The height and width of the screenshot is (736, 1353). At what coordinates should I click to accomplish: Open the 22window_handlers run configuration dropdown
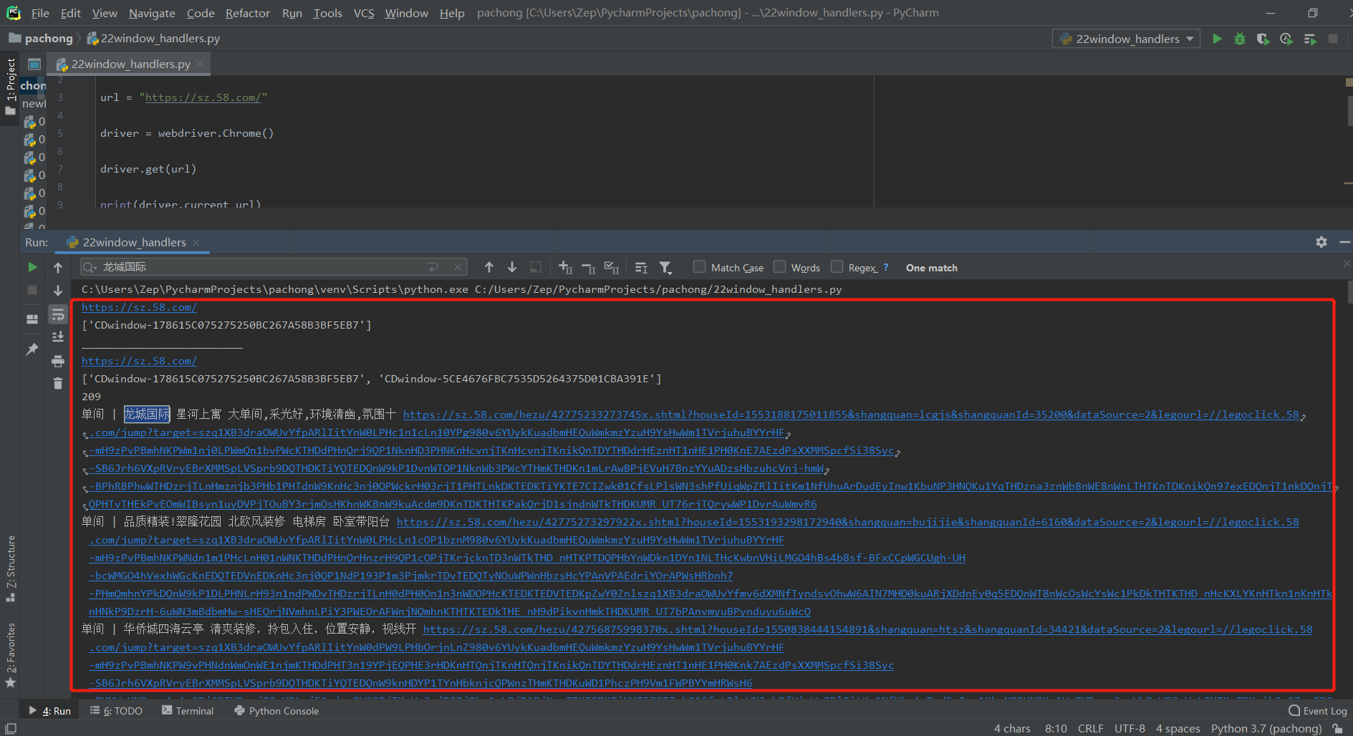[1126, 39]
